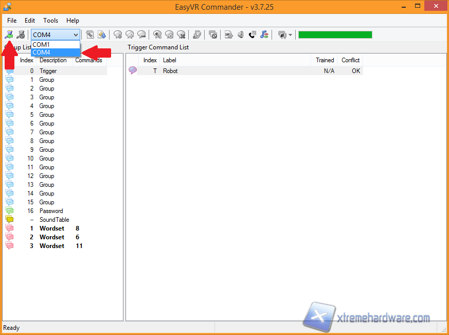
Task: Click the telephone dial tone icon
Action: 252,34
